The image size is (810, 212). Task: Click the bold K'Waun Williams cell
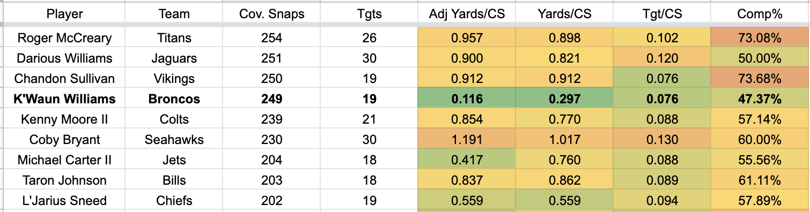pyautogui.click(x=64, y=99)
